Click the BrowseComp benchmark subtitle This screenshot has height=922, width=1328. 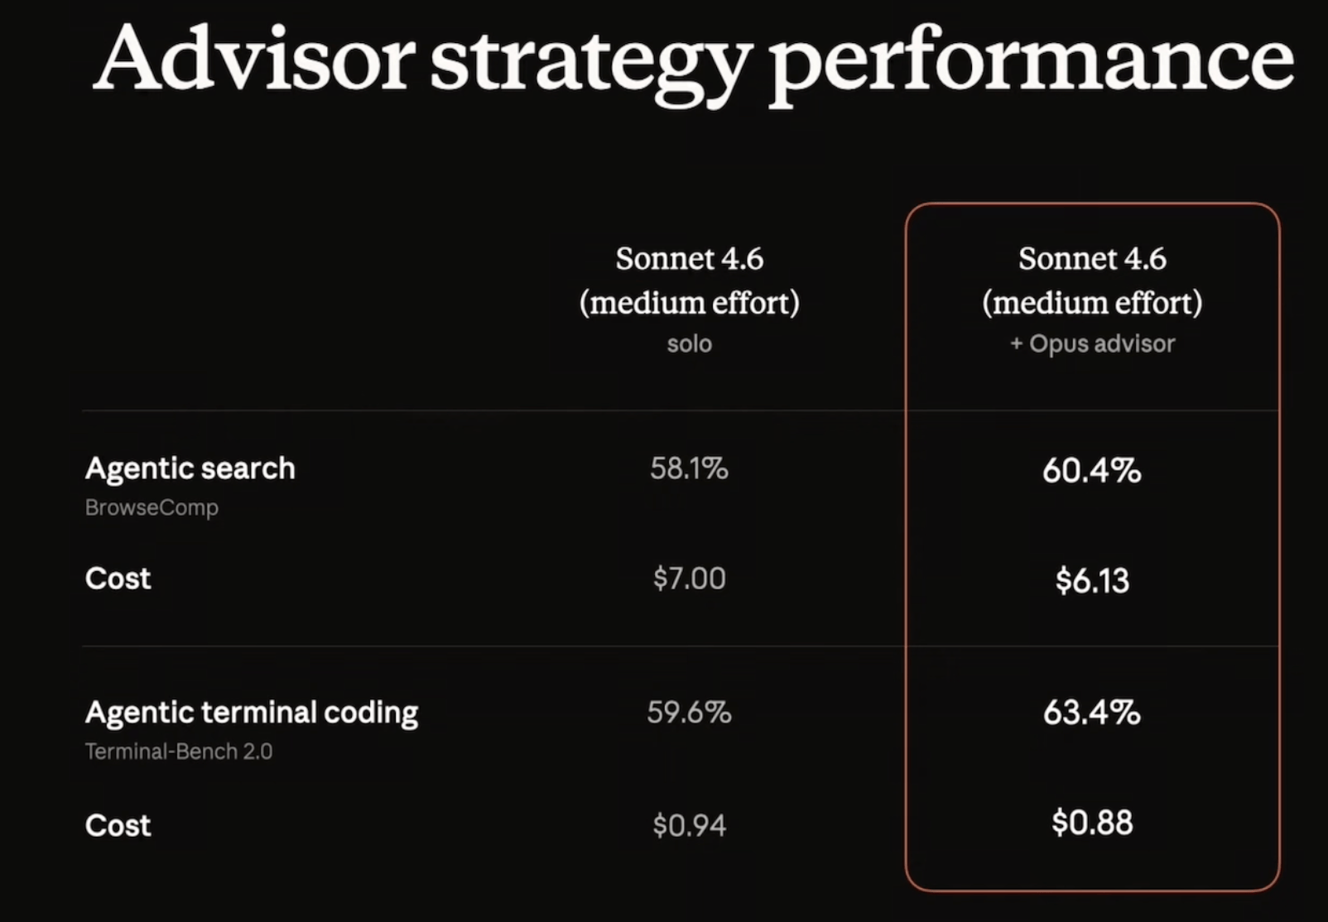click(x=152, y=507)
